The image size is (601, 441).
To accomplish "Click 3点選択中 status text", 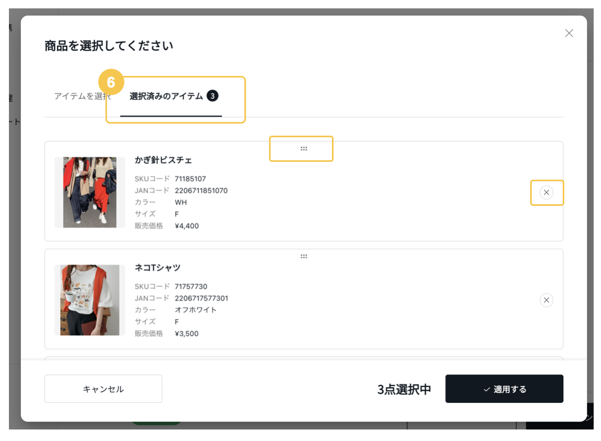I will (404, 389).
